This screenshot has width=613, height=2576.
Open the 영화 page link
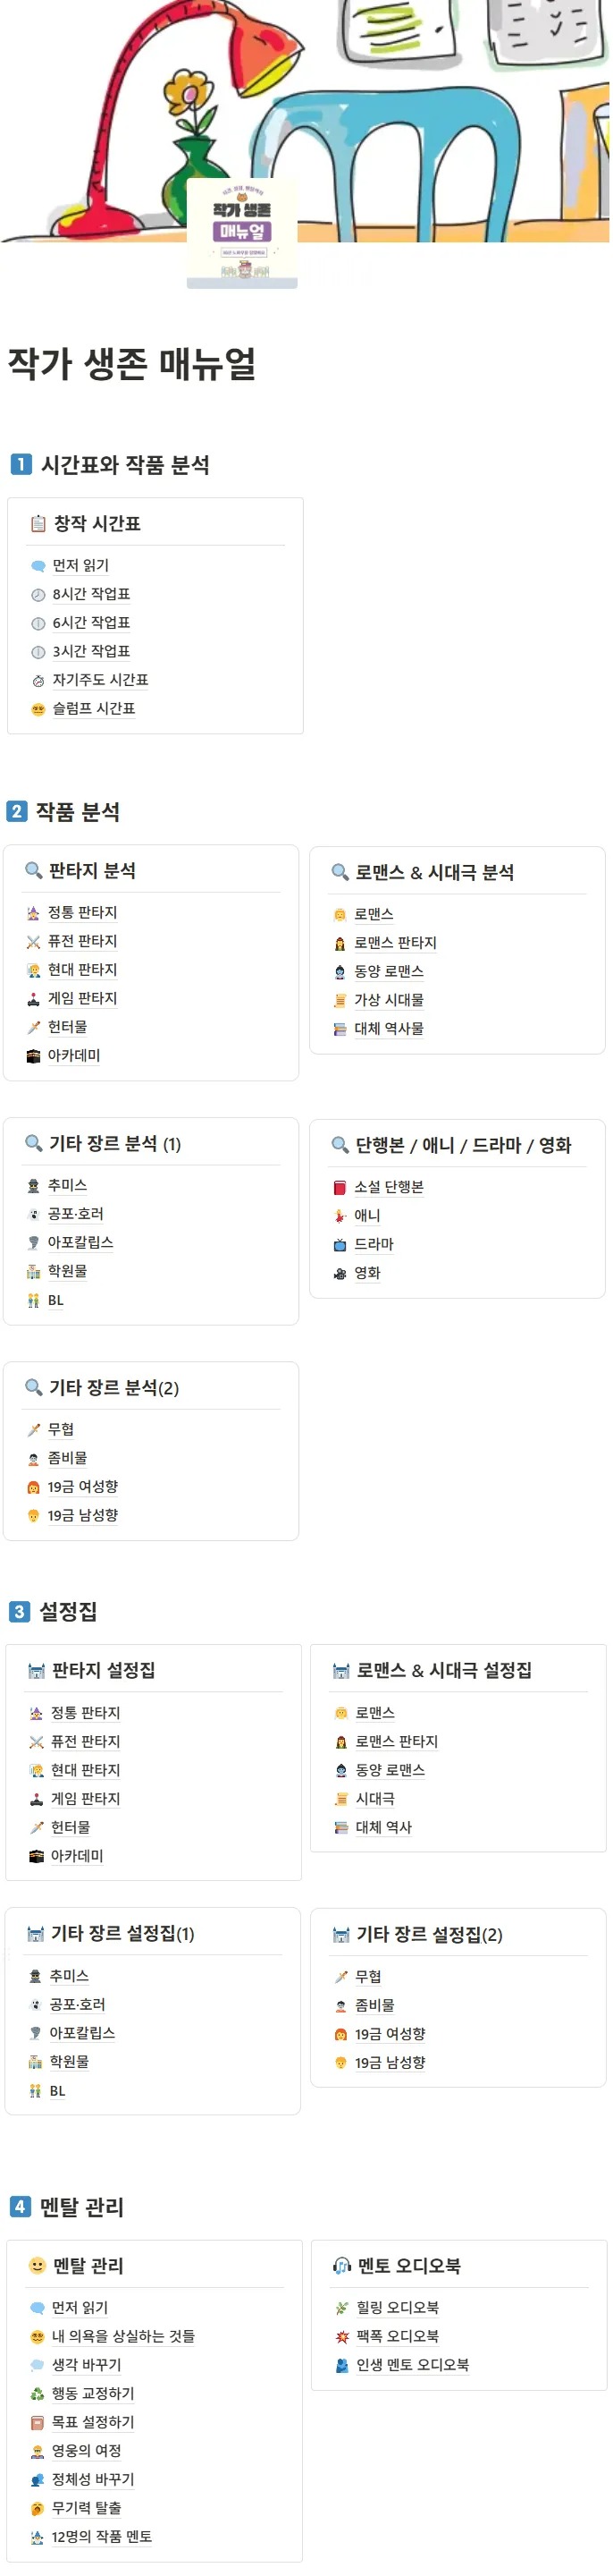[367, 1274]
